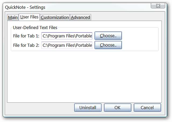Click blank space right of Tab 1 Choose button
172x122 pixels.
pos(140,36)
